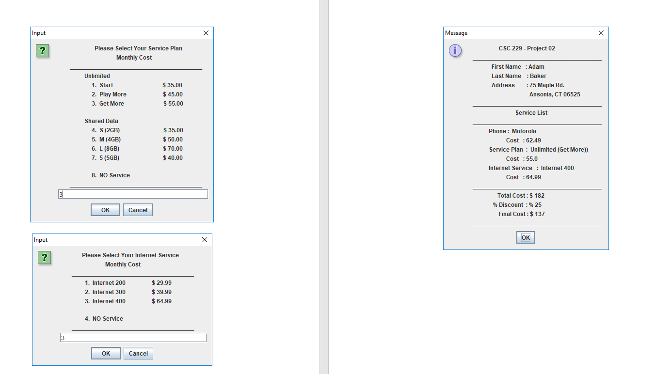The image size is (671, 374).
Task: Click the 'Last Name : Baker' line
Action: pos(519,76)
